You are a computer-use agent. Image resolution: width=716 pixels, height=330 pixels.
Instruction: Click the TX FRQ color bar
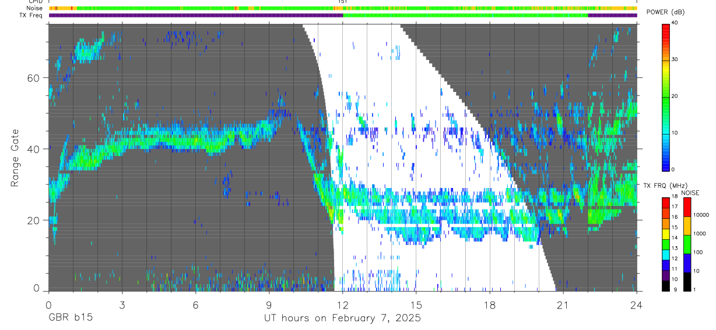point(666,244)
